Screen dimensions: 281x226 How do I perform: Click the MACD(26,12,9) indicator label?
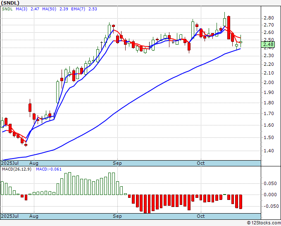17,169
